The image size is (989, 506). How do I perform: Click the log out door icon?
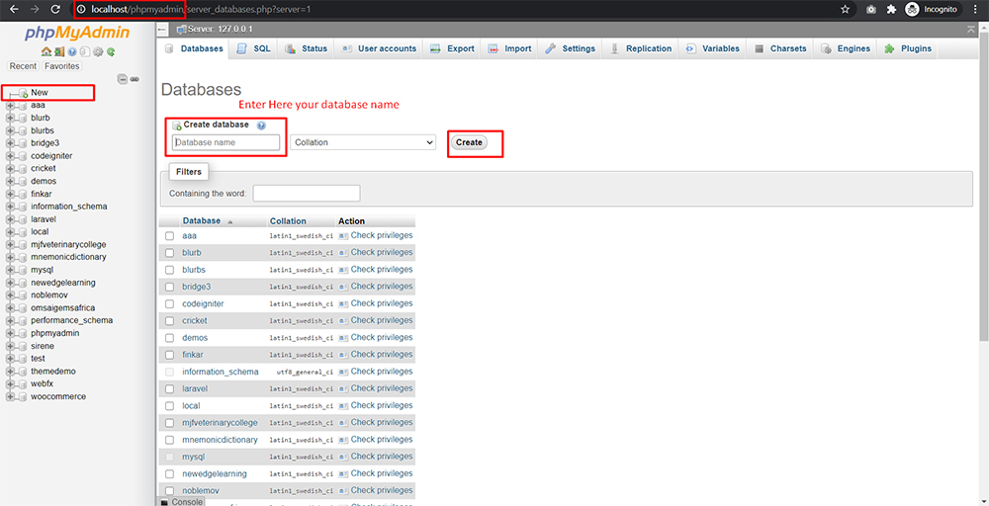59,51
